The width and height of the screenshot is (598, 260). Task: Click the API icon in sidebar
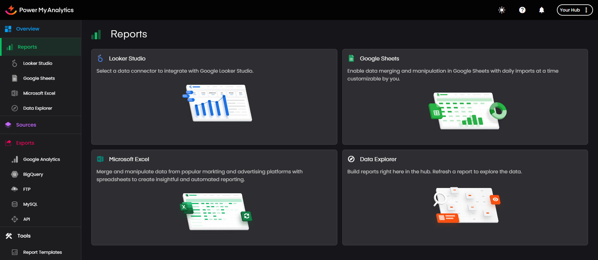[x=15, y=219]
